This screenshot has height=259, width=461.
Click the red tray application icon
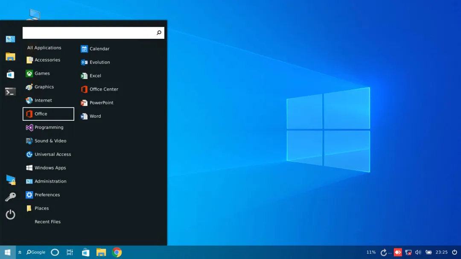tap(398, 253)
